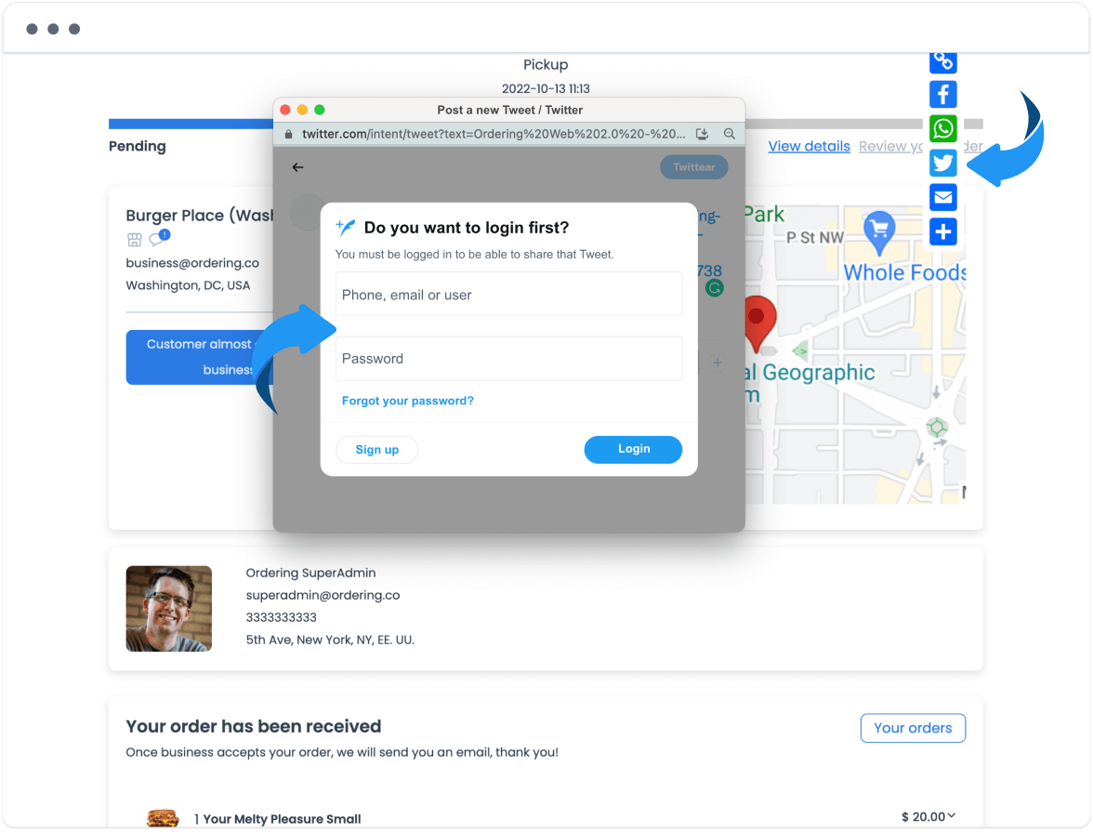Click the 5th Ave, New York address
The width and height of the screenshot is (1093, 832).
click(330, 640)
